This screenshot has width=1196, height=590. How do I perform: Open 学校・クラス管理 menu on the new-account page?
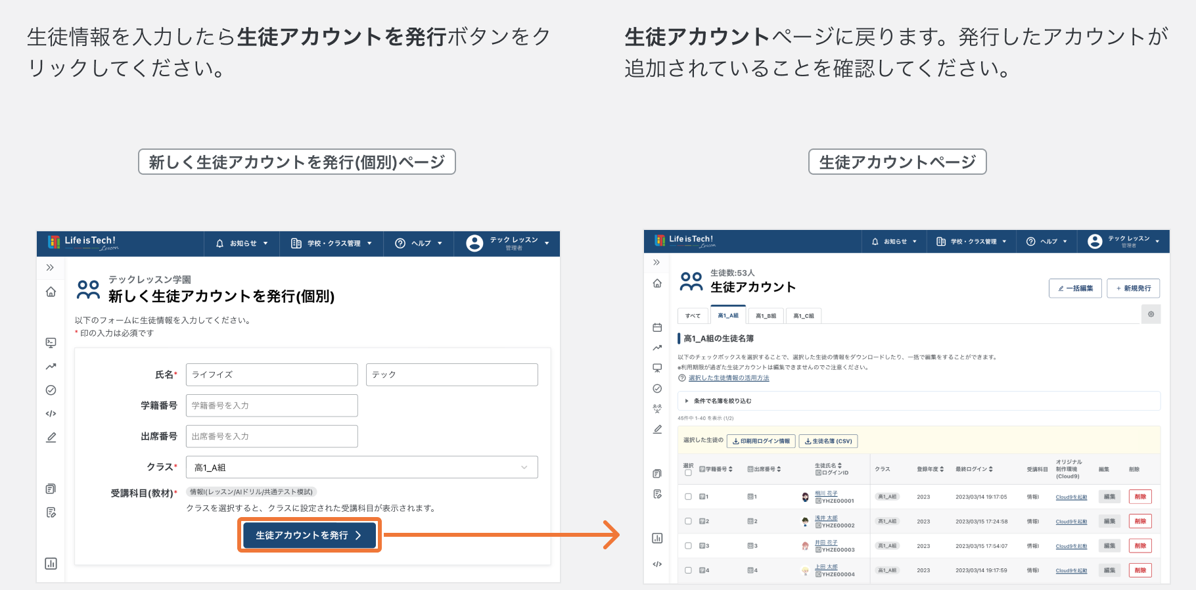point(332,243)
